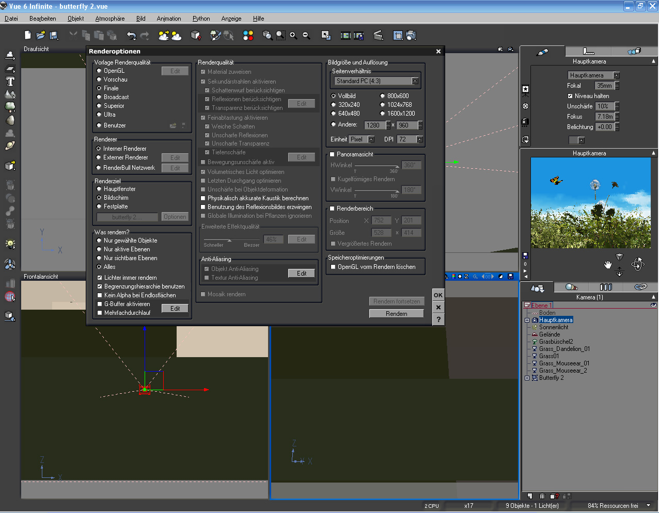Open the Datei menu
This screenshot has width=659, height=513.
[x=11, y=19]
